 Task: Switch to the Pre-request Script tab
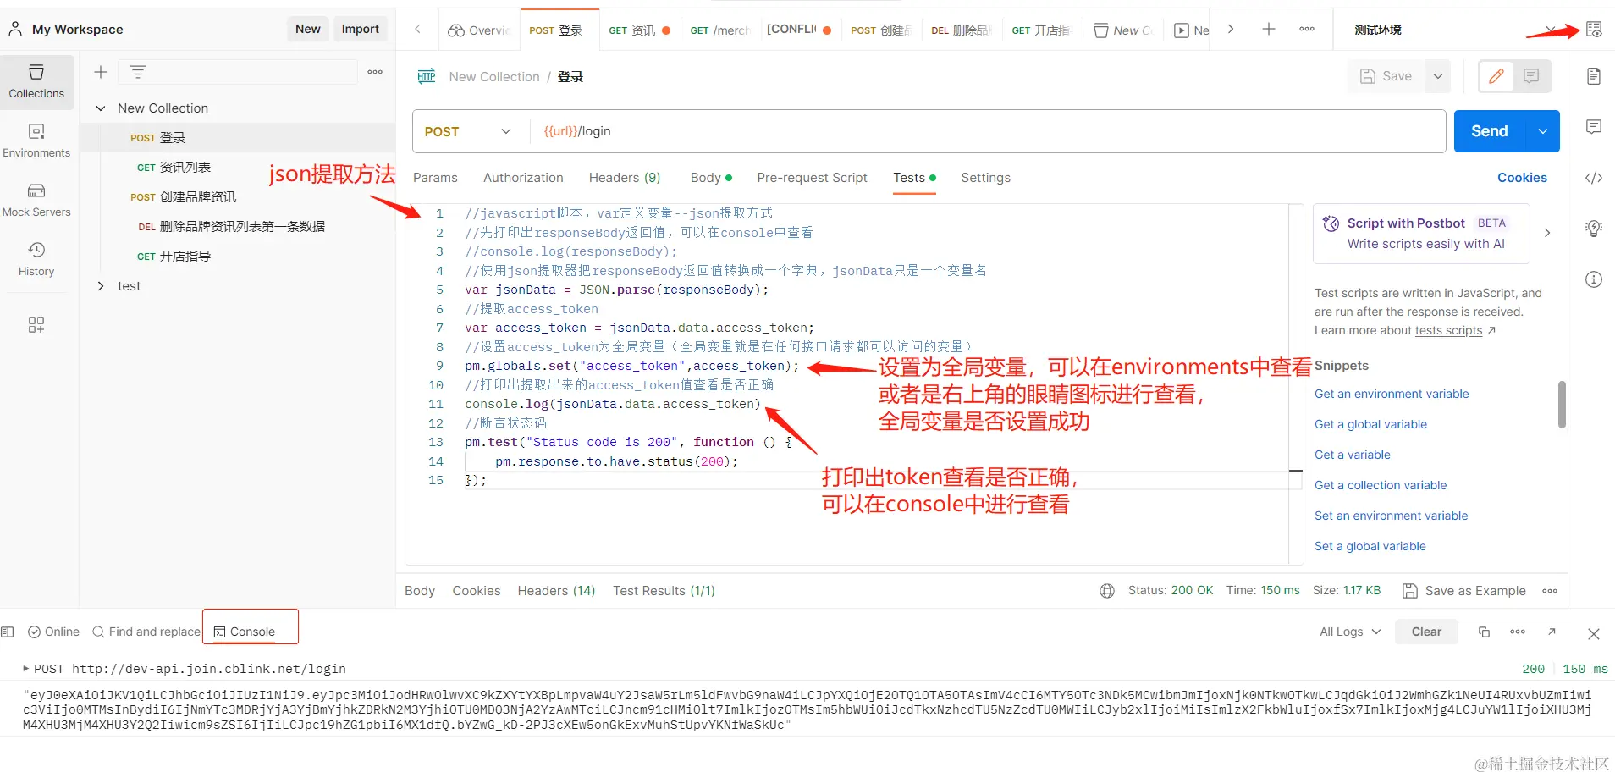tap(812, 178)
